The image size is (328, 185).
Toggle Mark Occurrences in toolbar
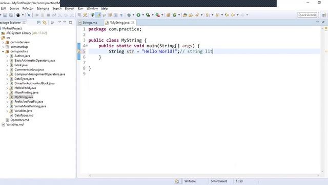(98, 15)
